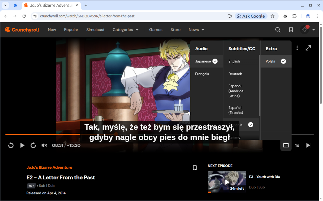Select Japanese audio

coord(207,61)
